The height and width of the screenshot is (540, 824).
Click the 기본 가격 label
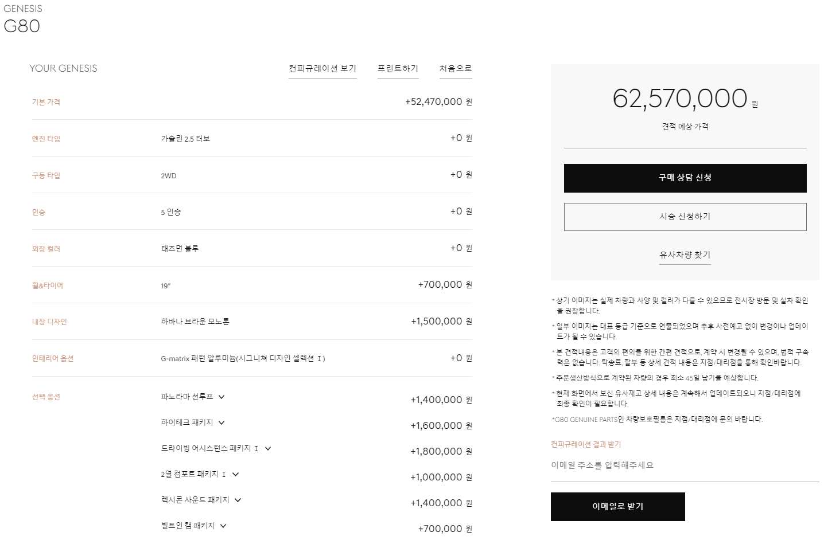coord(46,102)
